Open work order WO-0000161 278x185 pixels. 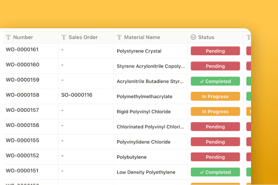tap(22, 50)
